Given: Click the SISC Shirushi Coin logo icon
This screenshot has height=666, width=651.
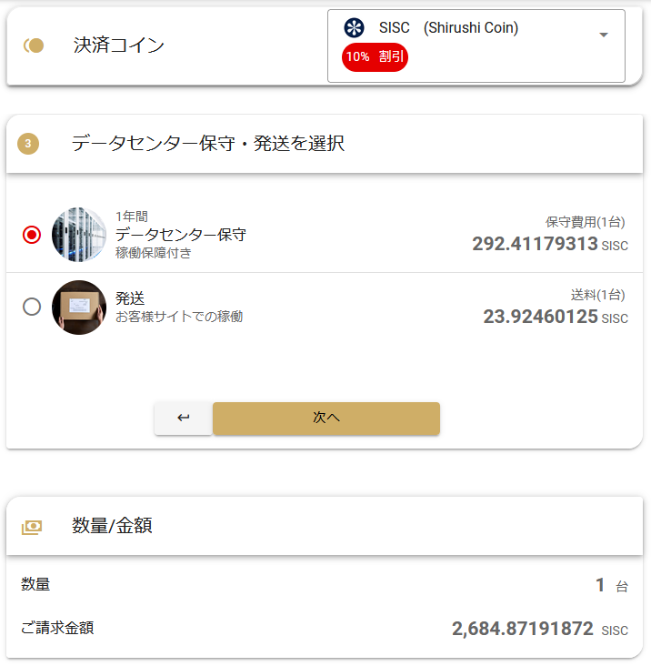Looking at the screenshot, I should point(354,28).
